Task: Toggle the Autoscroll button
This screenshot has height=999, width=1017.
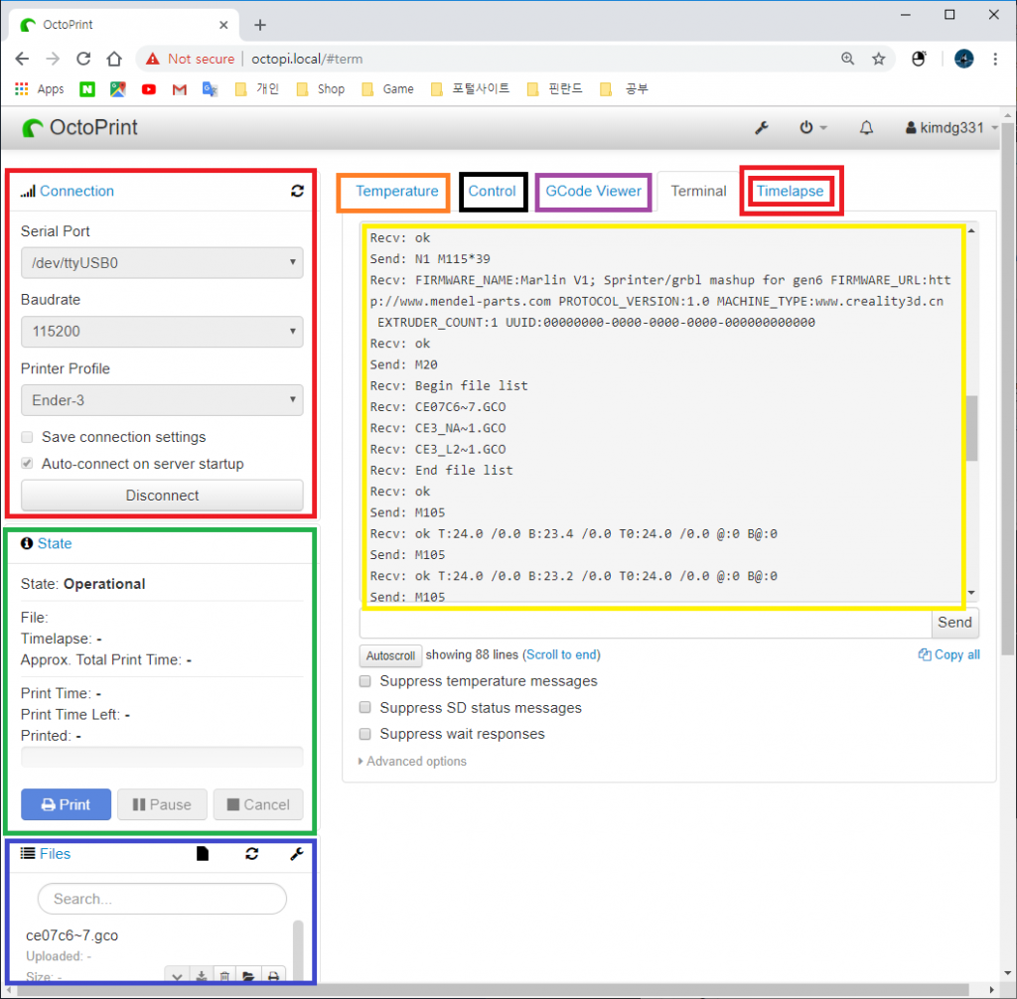Action: click(x=390, y=655)
